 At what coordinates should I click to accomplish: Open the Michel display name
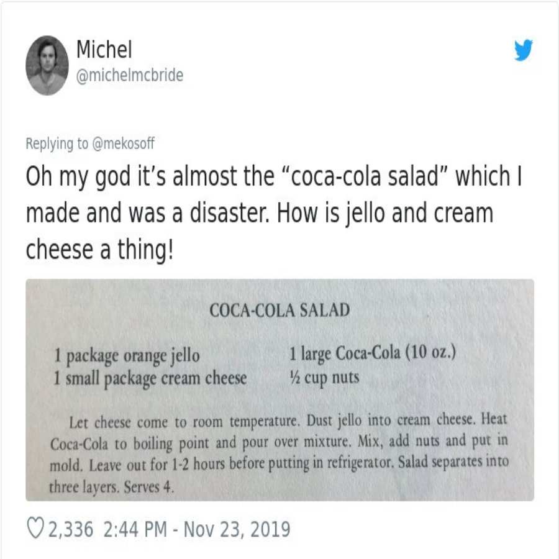[x=104, y=49]
